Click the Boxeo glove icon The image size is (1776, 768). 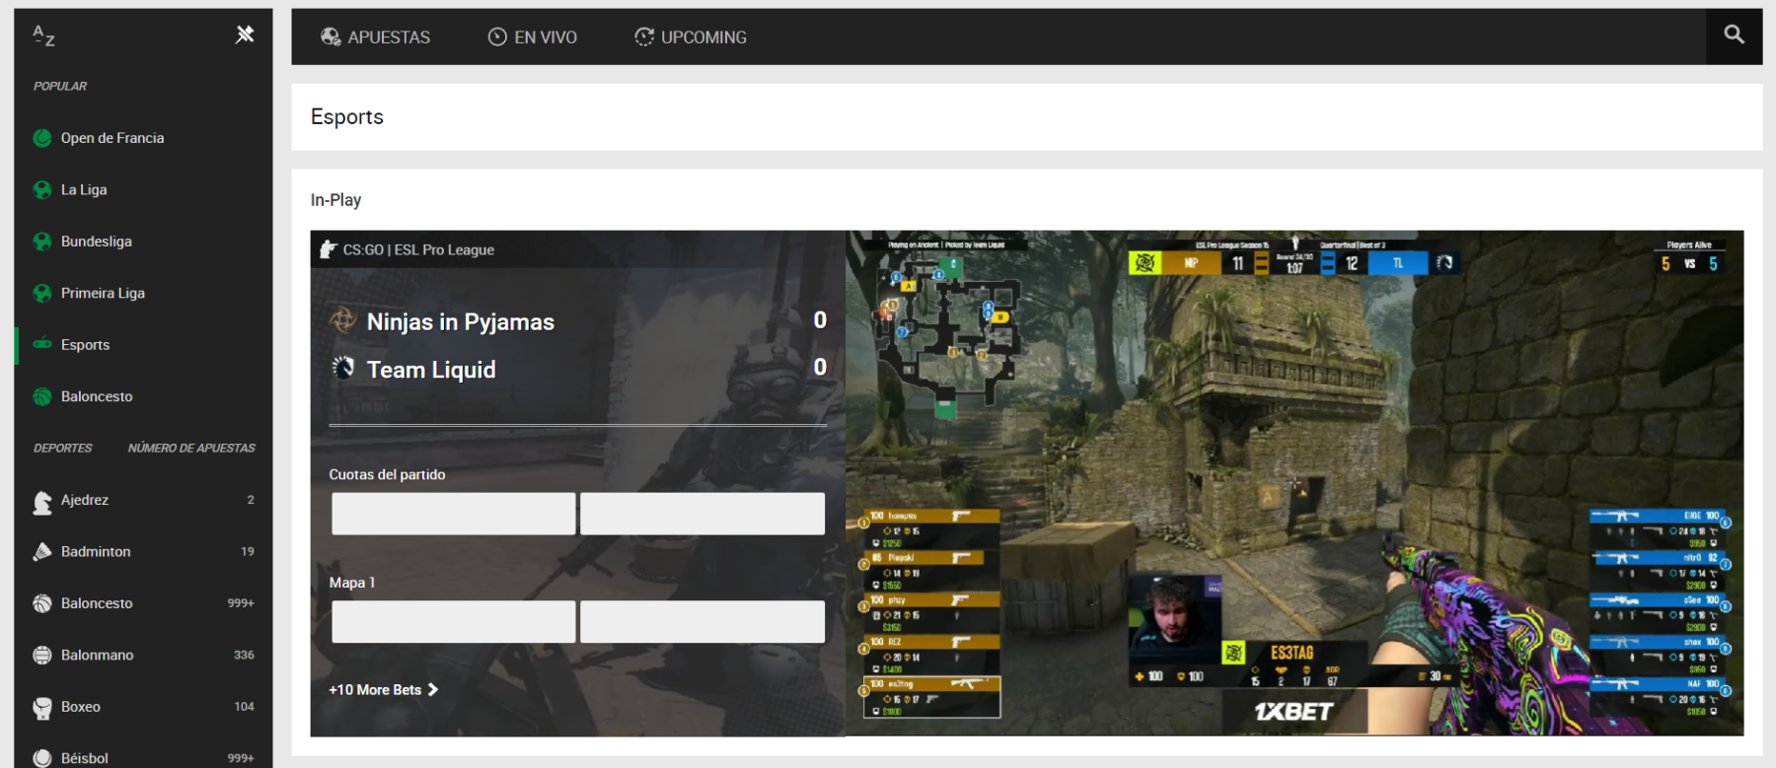[x=42, y=708]
